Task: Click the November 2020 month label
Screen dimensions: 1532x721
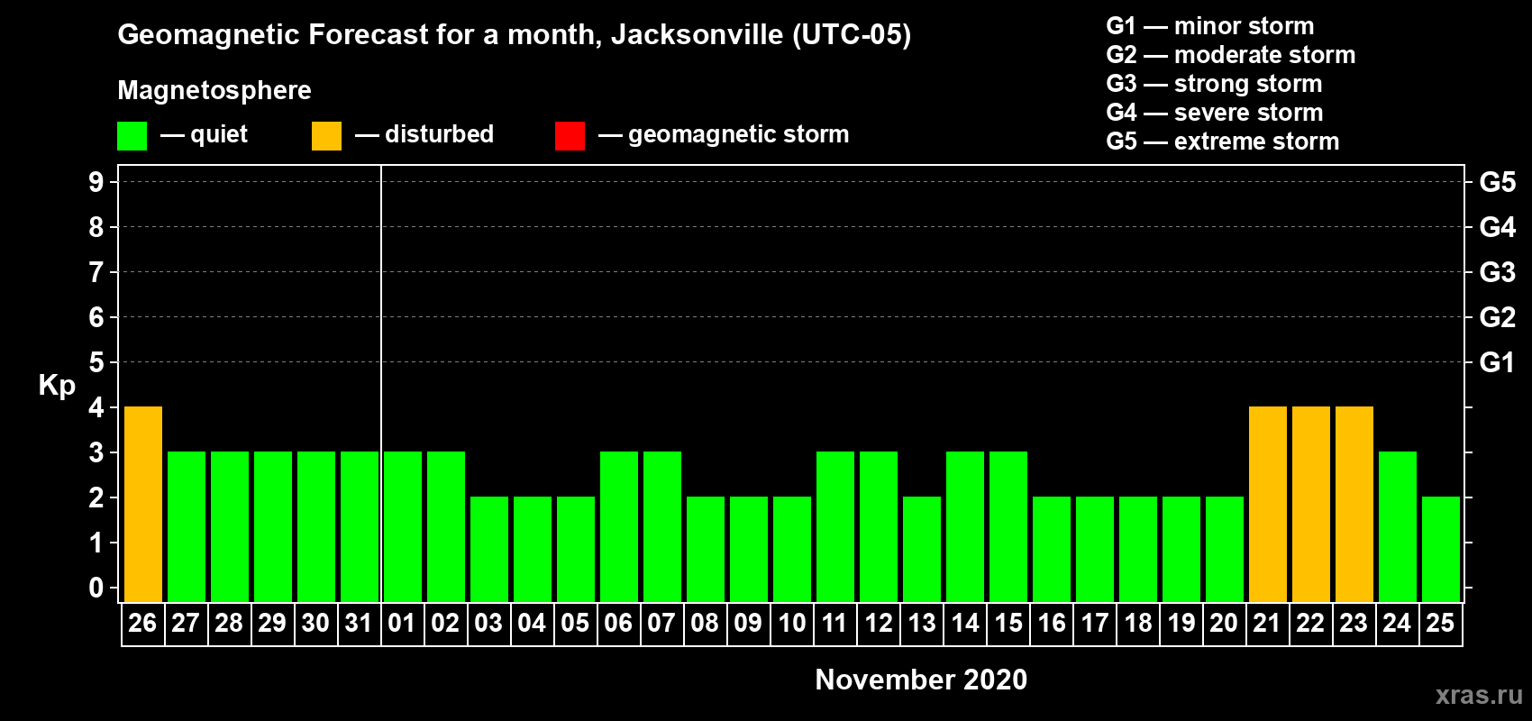Action: 921,680
